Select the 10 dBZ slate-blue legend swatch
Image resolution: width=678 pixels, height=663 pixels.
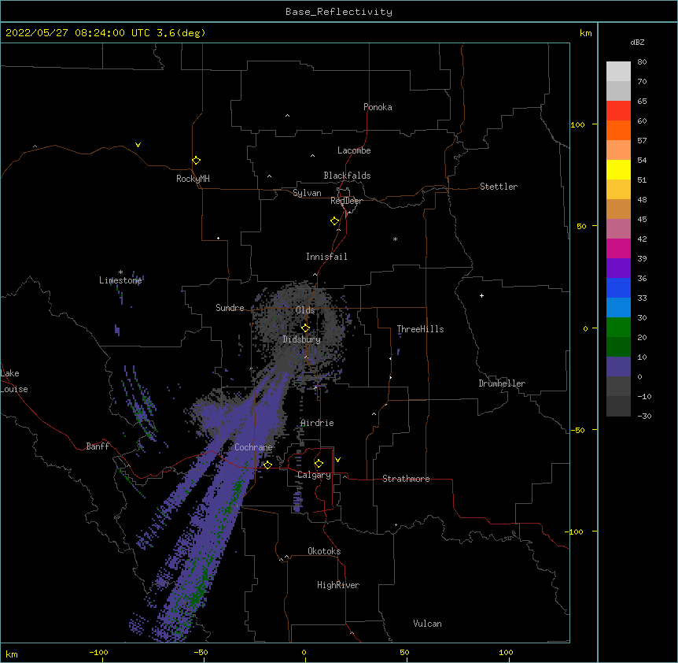(618, 367)
